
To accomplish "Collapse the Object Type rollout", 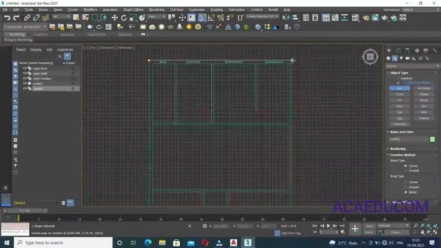I will (399, 73).
